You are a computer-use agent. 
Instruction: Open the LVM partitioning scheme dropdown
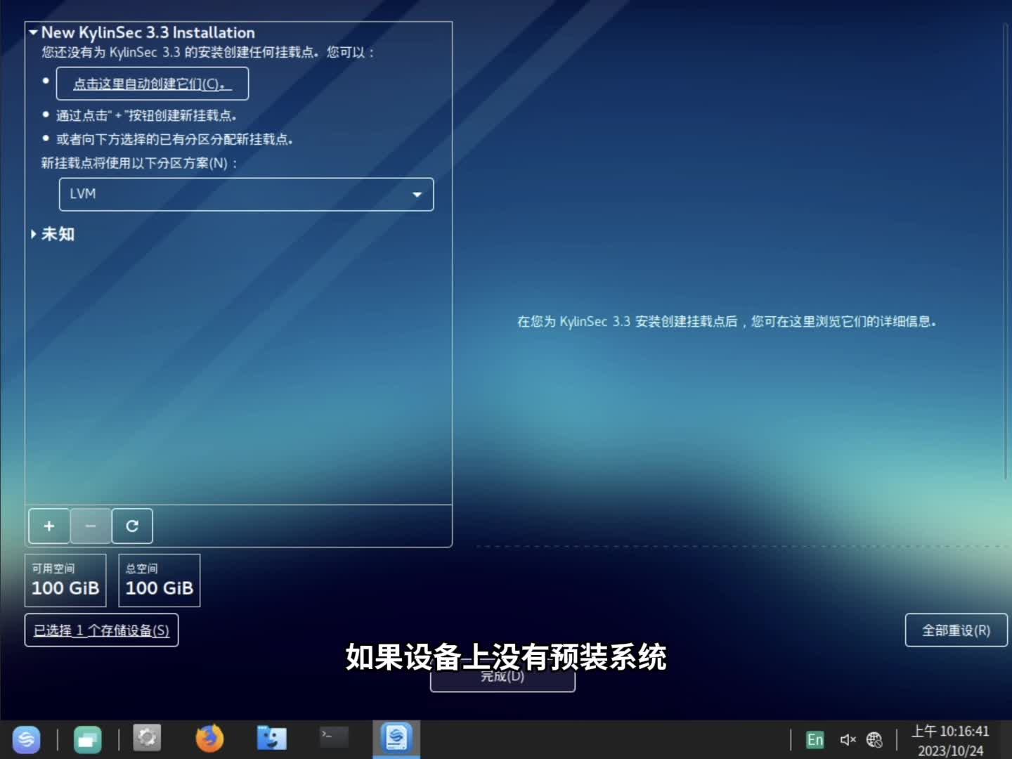tap(245, 194)
